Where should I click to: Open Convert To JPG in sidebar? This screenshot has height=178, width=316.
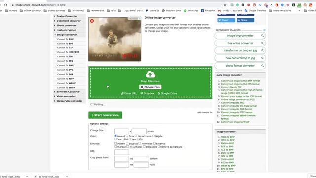pos(65,61)
